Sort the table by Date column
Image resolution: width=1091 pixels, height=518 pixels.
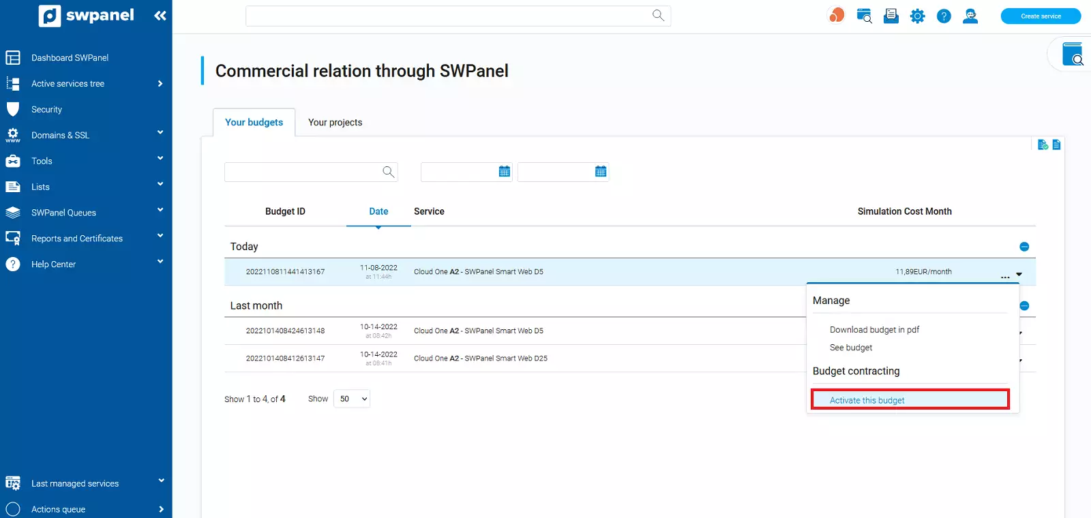[x=378, y=212]
